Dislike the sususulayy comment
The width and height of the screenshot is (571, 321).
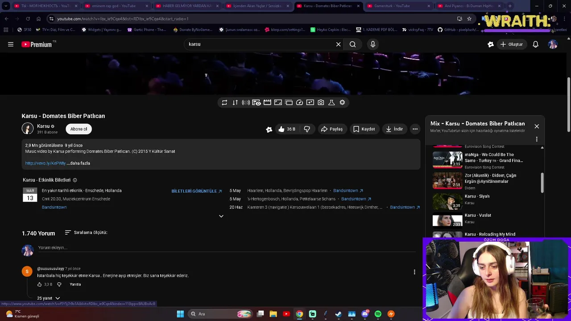(59, 284)
